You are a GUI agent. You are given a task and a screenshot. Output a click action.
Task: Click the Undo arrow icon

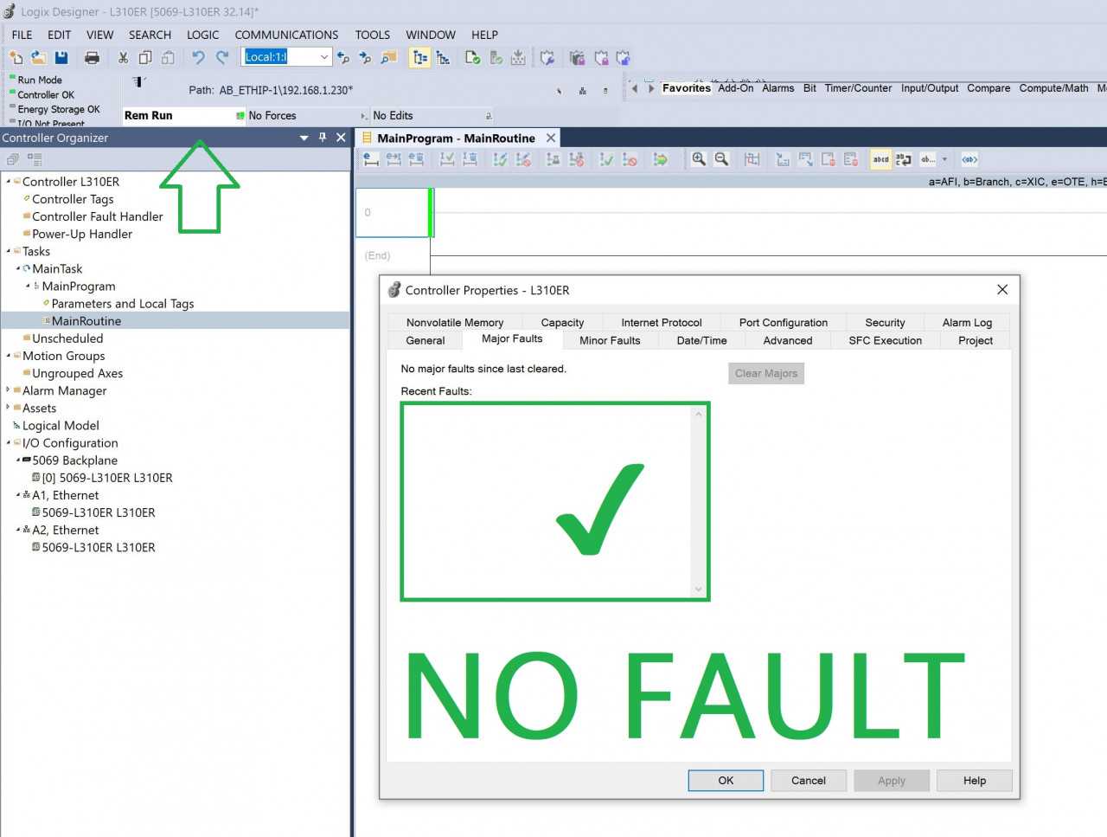[x=198, y=57]
